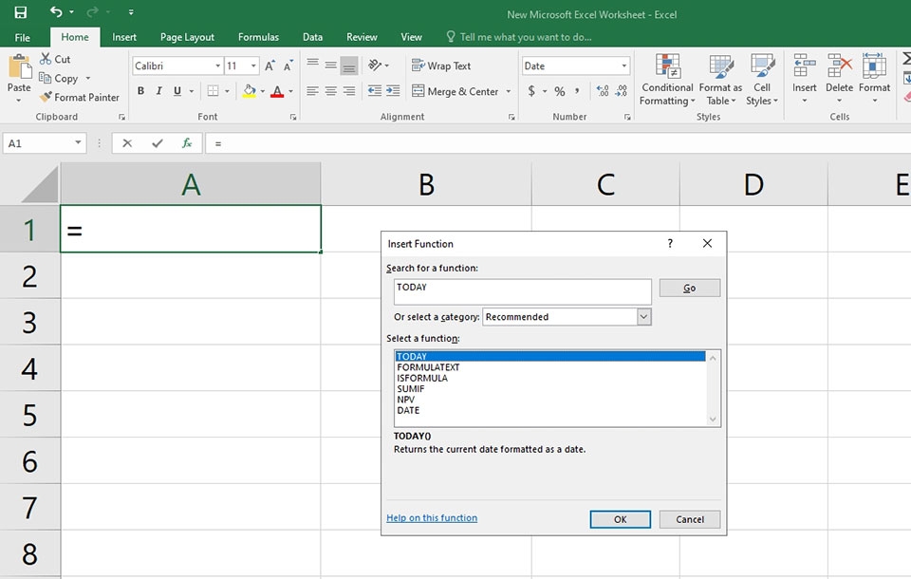Image resolution: width=911 pixels, height=579 pixels.
Task: Open Font dialog launcher
Action: (x=293, y=117)
